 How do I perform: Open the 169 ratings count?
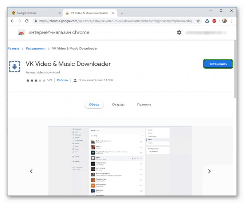[50, 80]
